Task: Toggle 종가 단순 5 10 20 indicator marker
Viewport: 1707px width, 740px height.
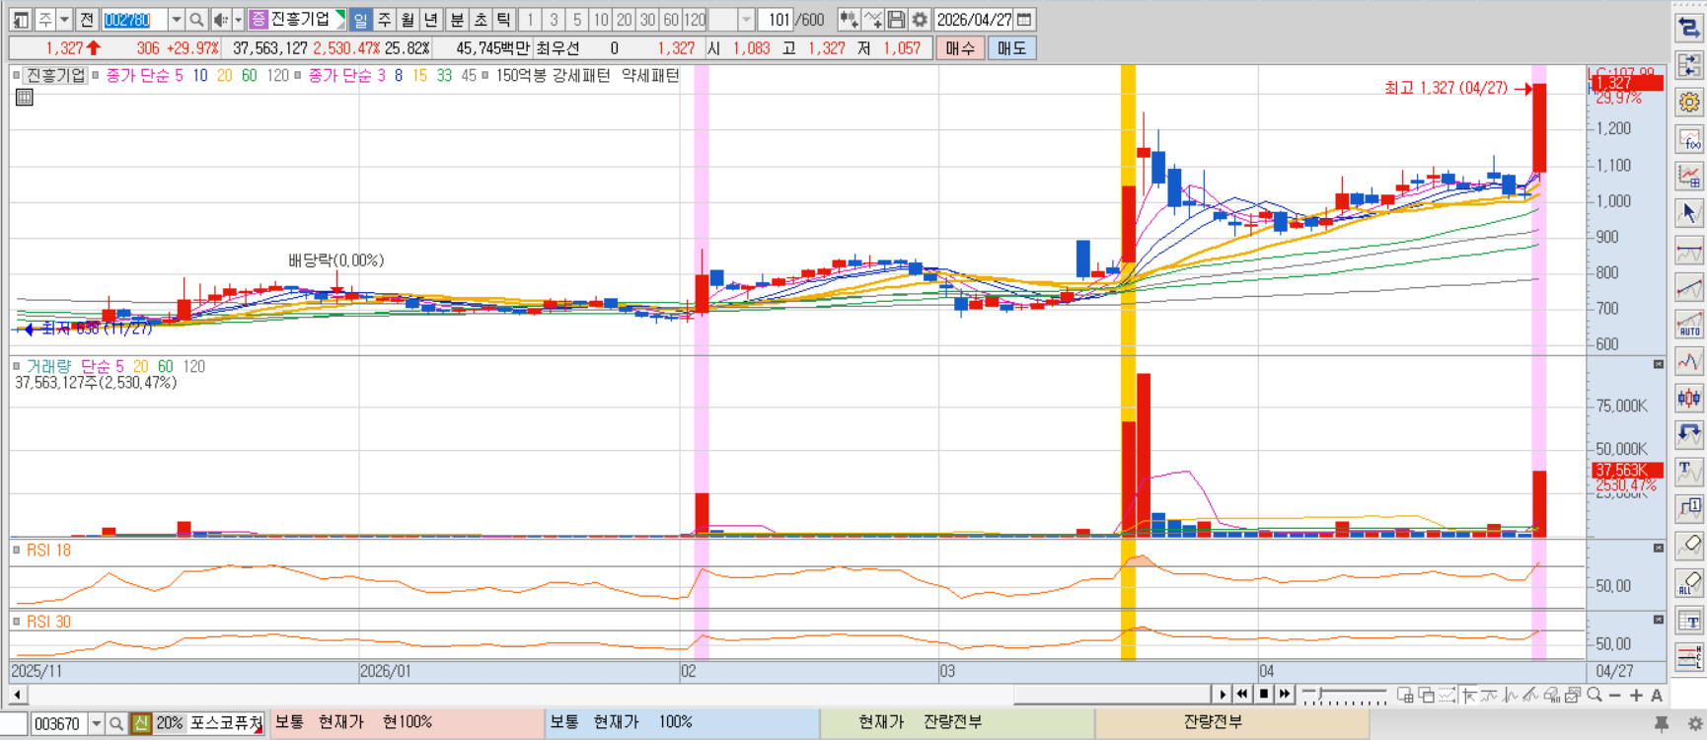Action: click(x=96, y=75)
